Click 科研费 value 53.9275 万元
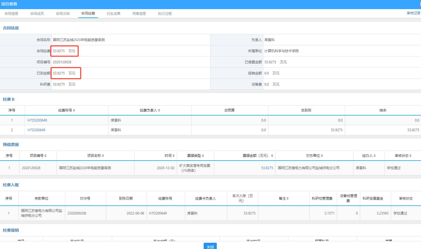421x249 pixels. (x=64, y=84)
